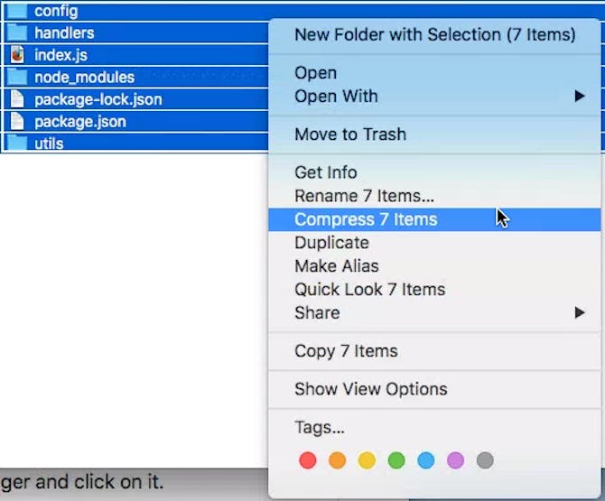Image resolution: width=605 pixels, height=501 pixels.
Task: Choose Get Info in context menu
Action: [434, 172]
